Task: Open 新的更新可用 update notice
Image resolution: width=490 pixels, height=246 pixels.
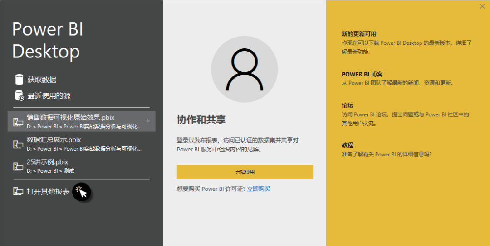Action: point(359,34)
